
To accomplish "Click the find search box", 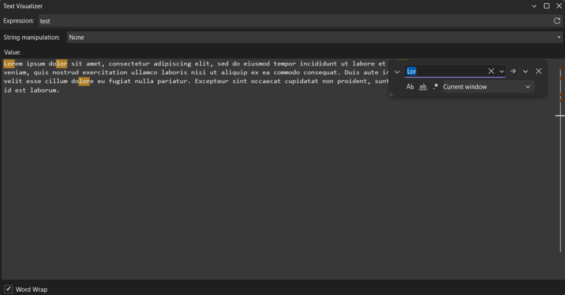I will click(445, 71).
